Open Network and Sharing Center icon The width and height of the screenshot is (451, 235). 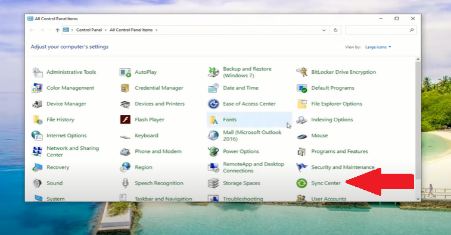click(x=38, y=151)
